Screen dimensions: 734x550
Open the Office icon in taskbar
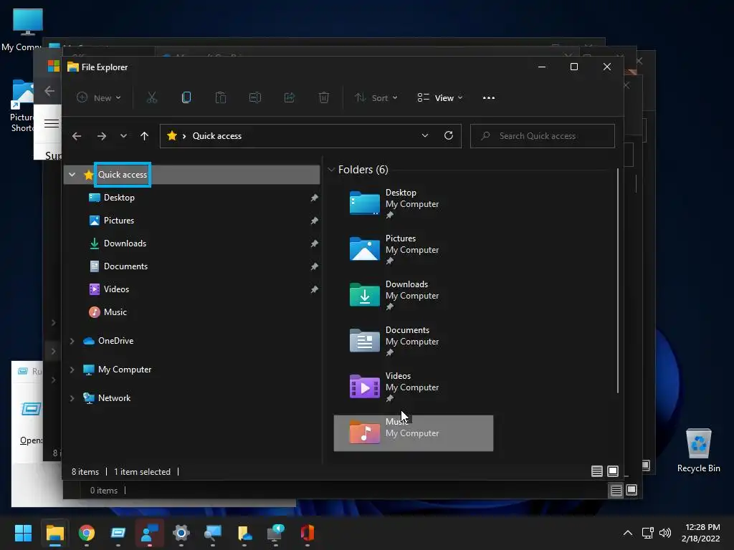point(307,533)
